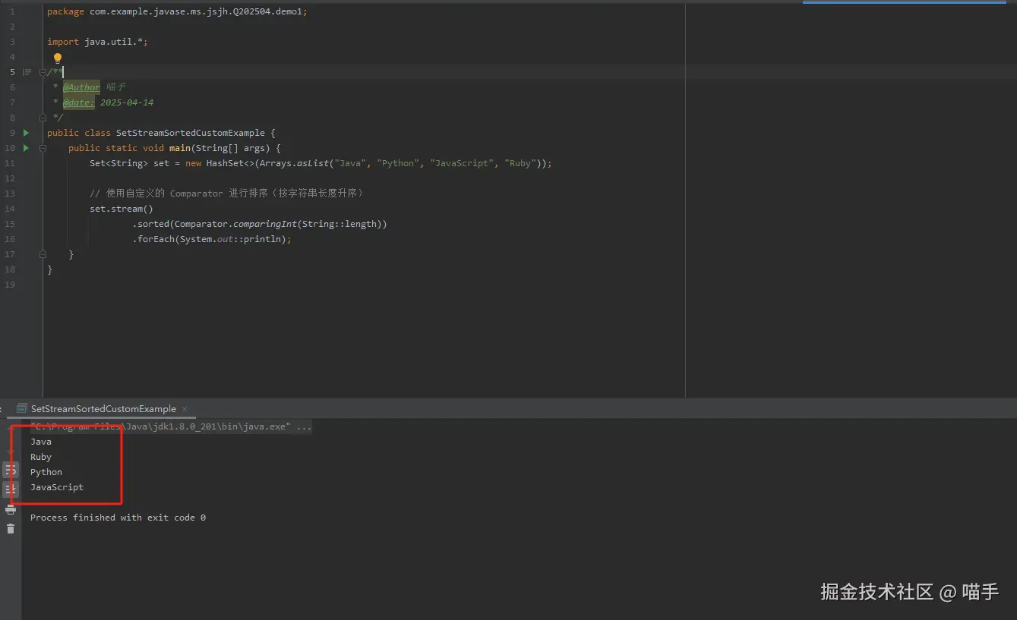The width and height of the screenshot is (1017, 620).
Task: Click the "JavaScript" string literal in the code
Action: click(462, 163)
